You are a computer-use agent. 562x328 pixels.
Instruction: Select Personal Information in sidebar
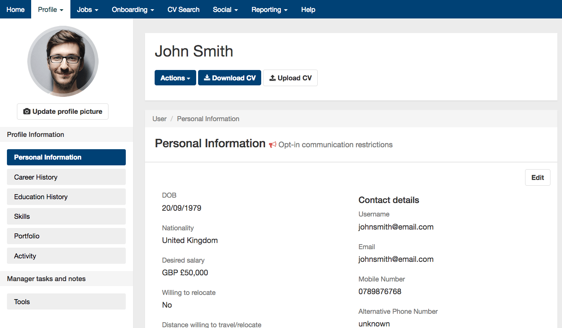click(66, 157)
